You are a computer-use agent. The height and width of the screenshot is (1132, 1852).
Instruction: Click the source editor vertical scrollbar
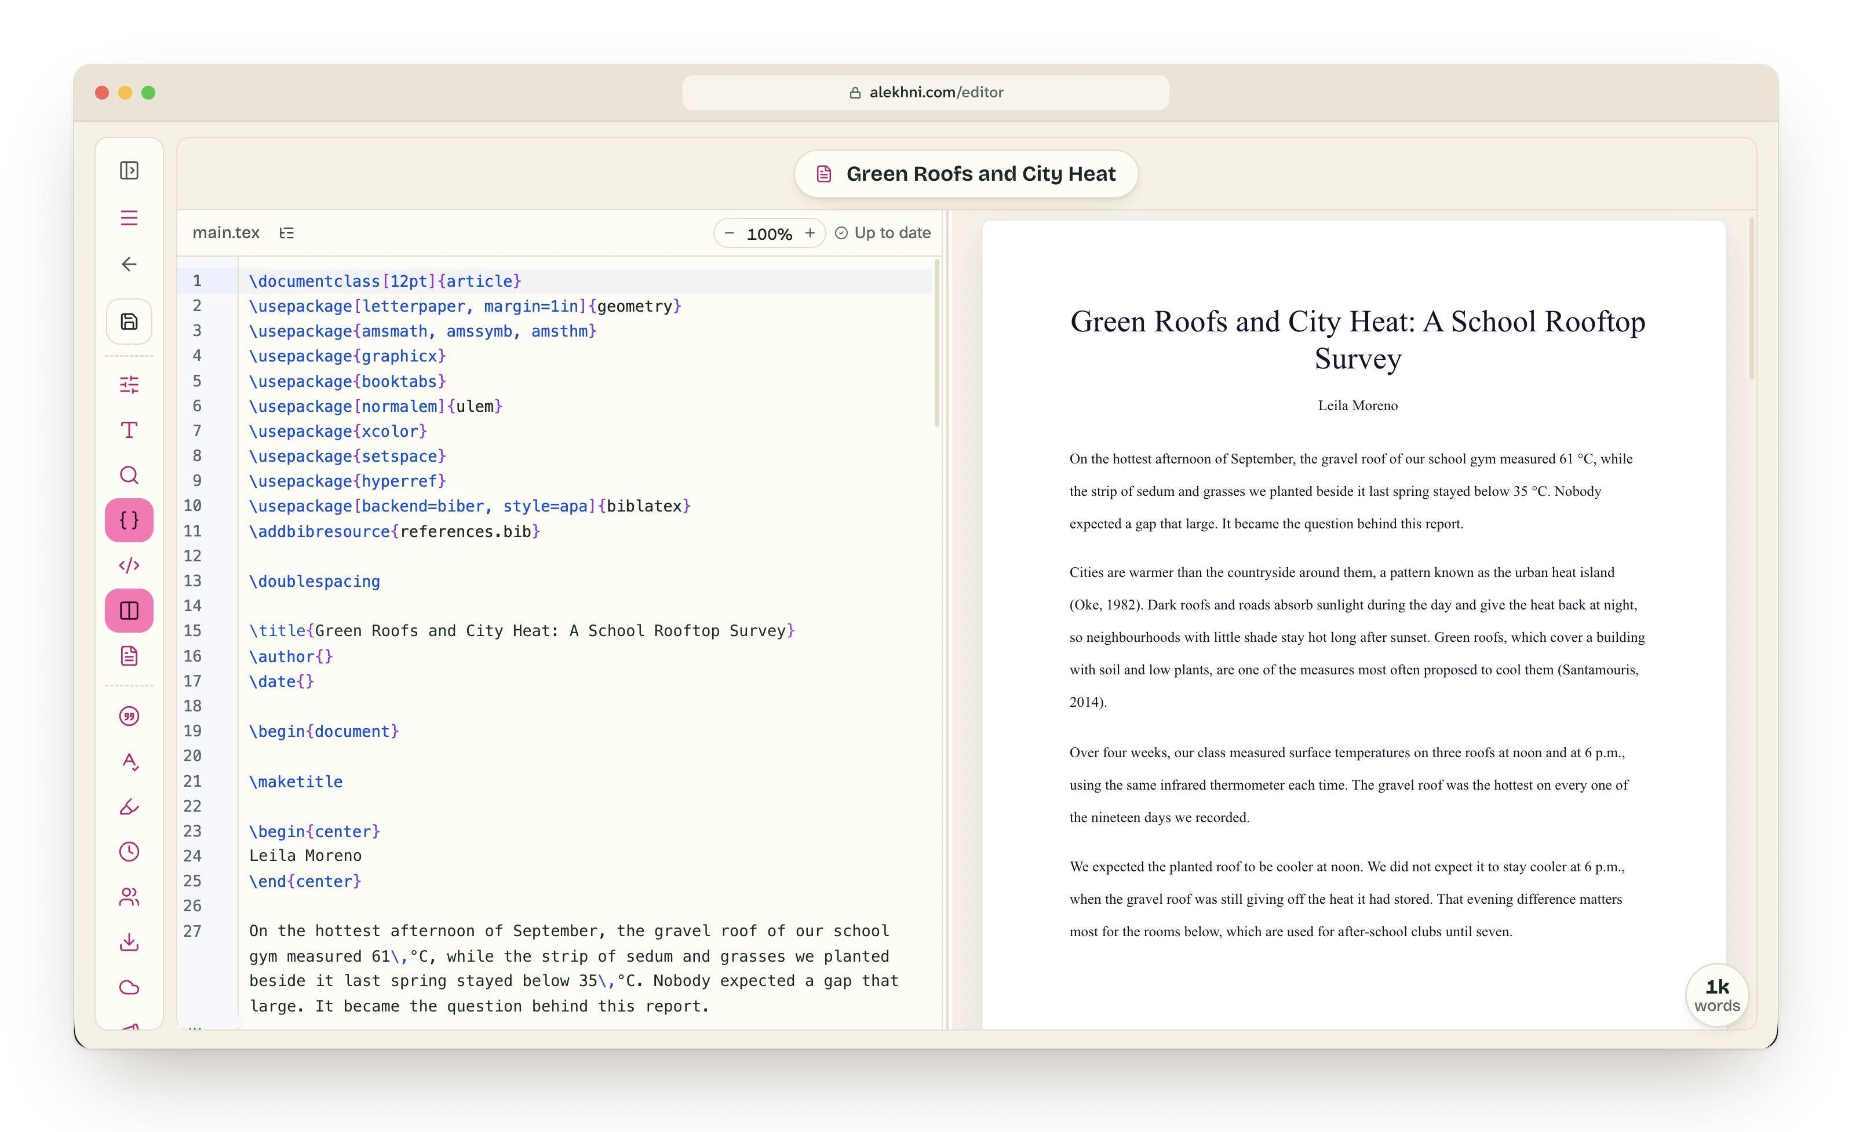pos(937,343)
